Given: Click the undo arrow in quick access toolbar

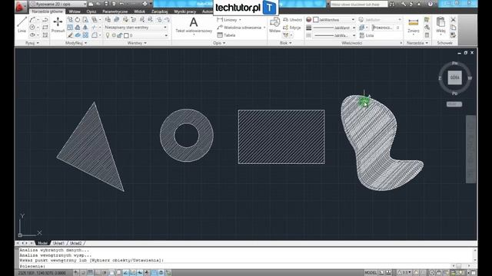Looking at the screenshot, I should (121, 4).
